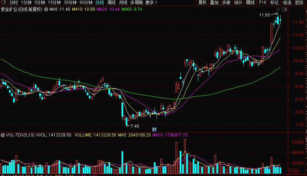Click the VVOL: 1413329.50 value
Viewport: 307px width, 176px height.
(x=54, y=135)
